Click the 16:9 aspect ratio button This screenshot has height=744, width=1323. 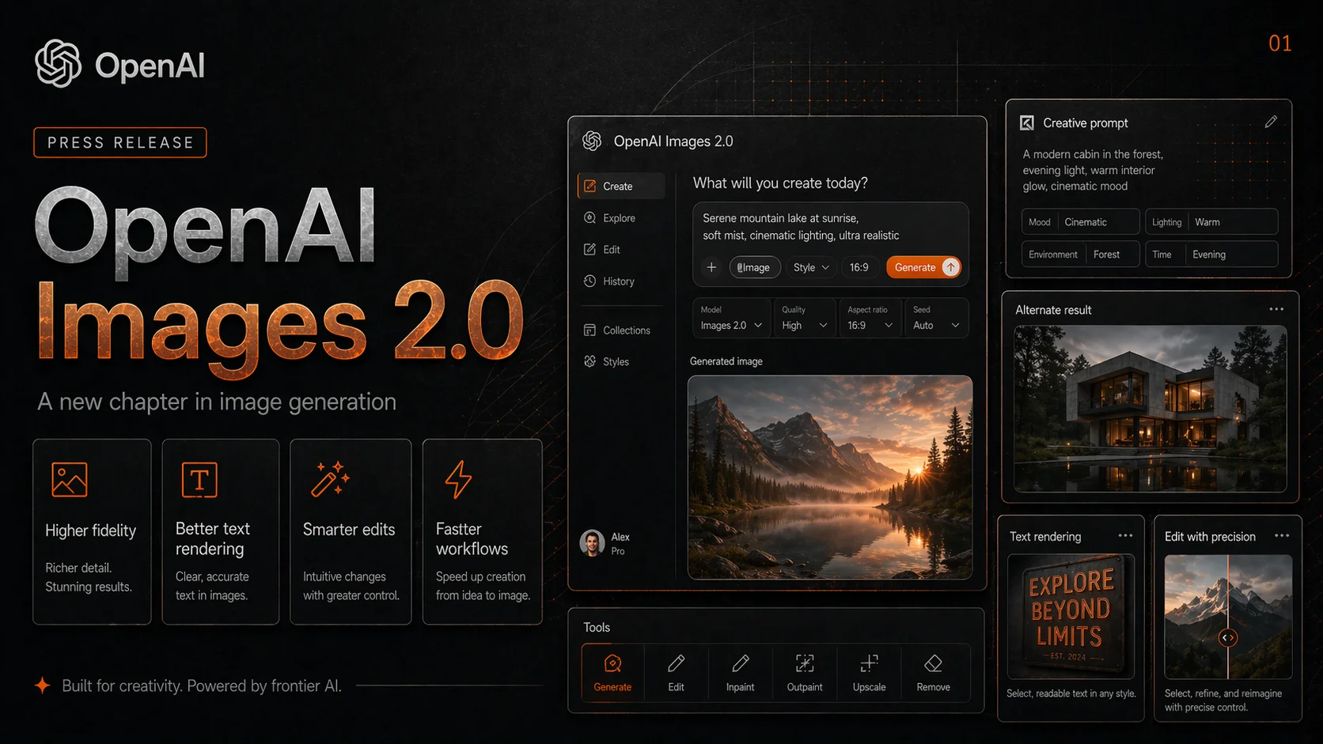[860, 267]
